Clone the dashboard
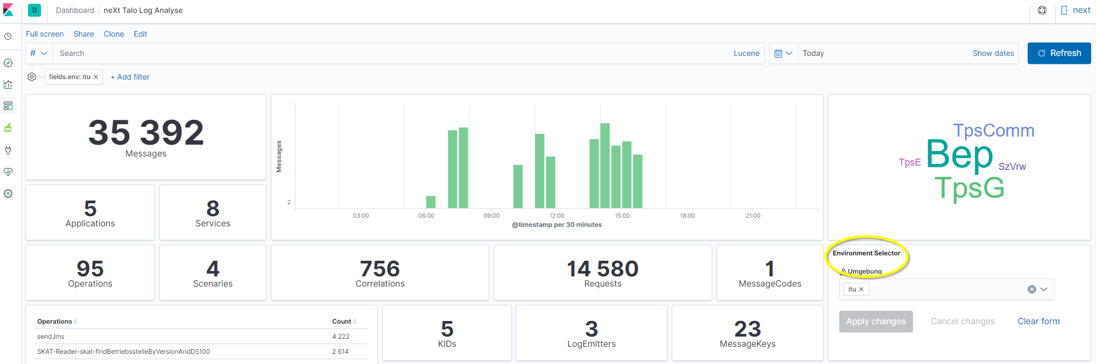 (114, 34)
